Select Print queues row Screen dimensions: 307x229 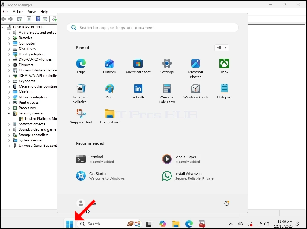pyautogui.click(x=25, y=103)
